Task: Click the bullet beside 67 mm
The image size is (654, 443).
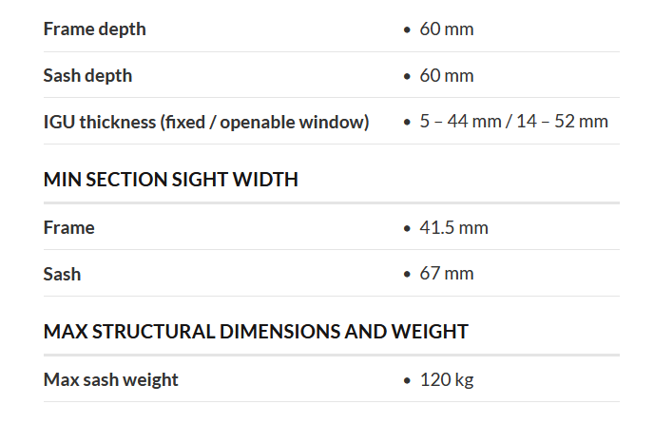Action: point(408,276)
